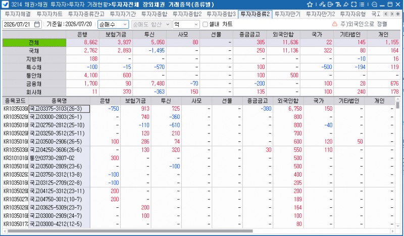The height and width of the screenshot is (236, 404).
Task: Select the 특수채 row header
Action: pyautogui.click(x=34, y=67)
